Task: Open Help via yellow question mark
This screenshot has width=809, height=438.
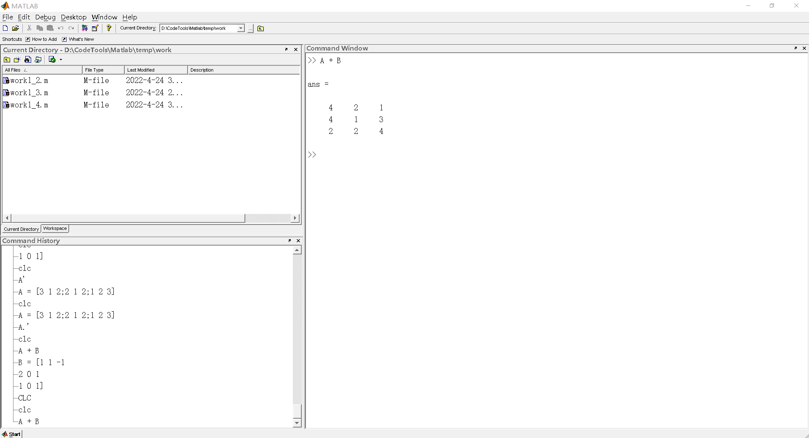Action: (x=109, y=28)
